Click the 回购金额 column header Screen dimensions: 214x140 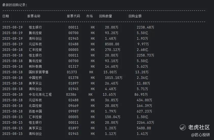coord(135,16)
